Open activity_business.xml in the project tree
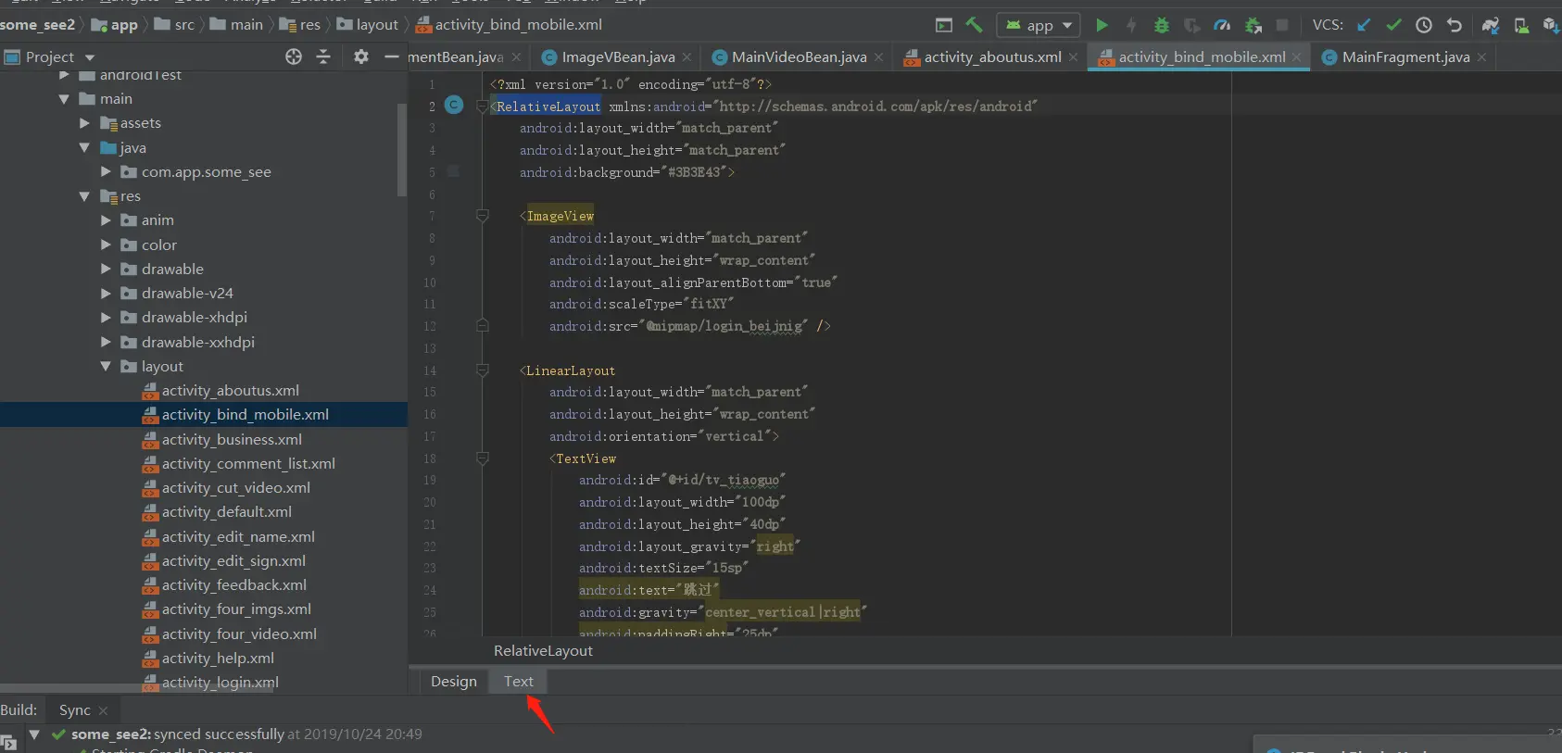Viewport: 1562px width, 753px height. tap(232, 439)
